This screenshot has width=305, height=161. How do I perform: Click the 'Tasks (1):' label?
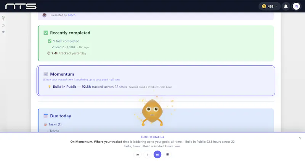(x=55, y=124)
